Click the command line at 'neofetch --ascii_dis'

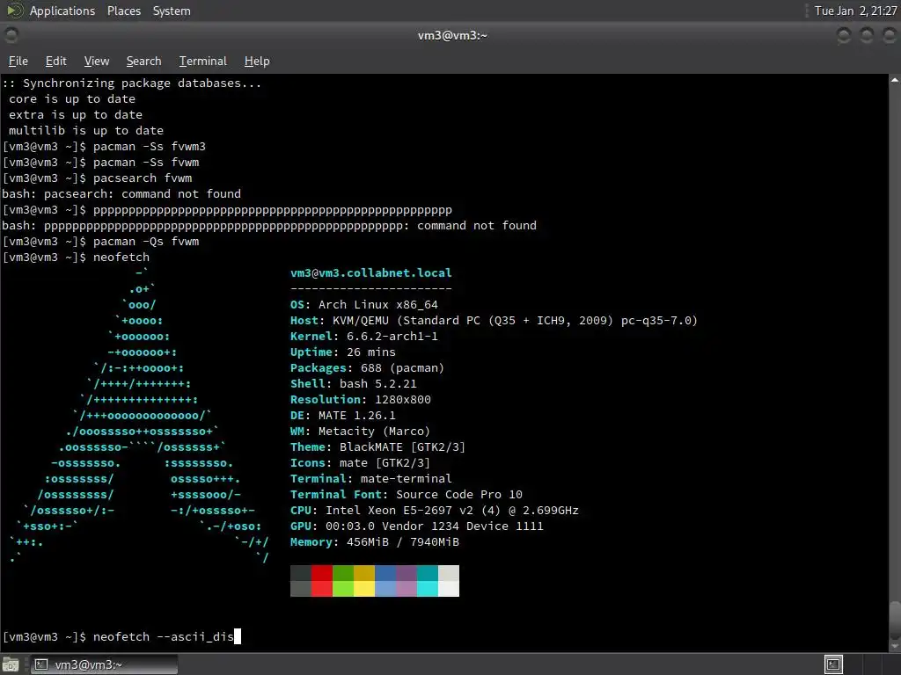(x=121, y=636)
